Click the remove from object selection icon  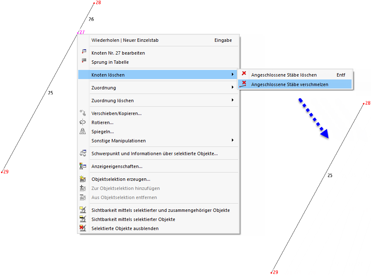[82, 197]
